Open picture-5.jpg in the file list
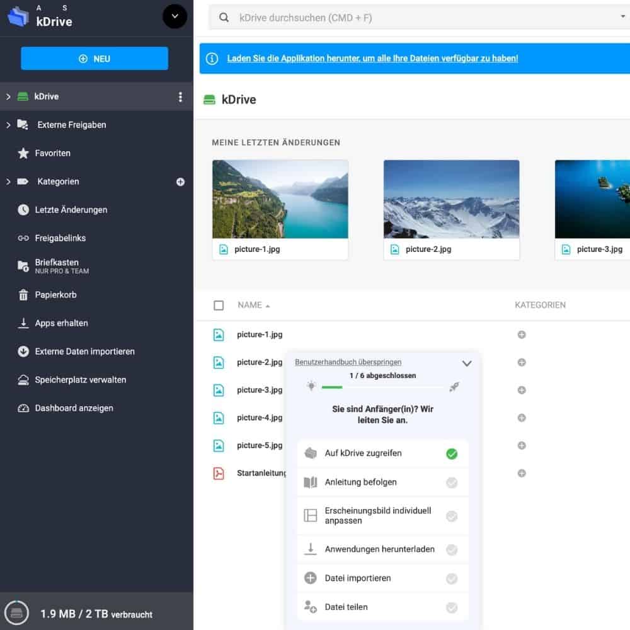Screen dimensions: 630x630 pos(260,445)
